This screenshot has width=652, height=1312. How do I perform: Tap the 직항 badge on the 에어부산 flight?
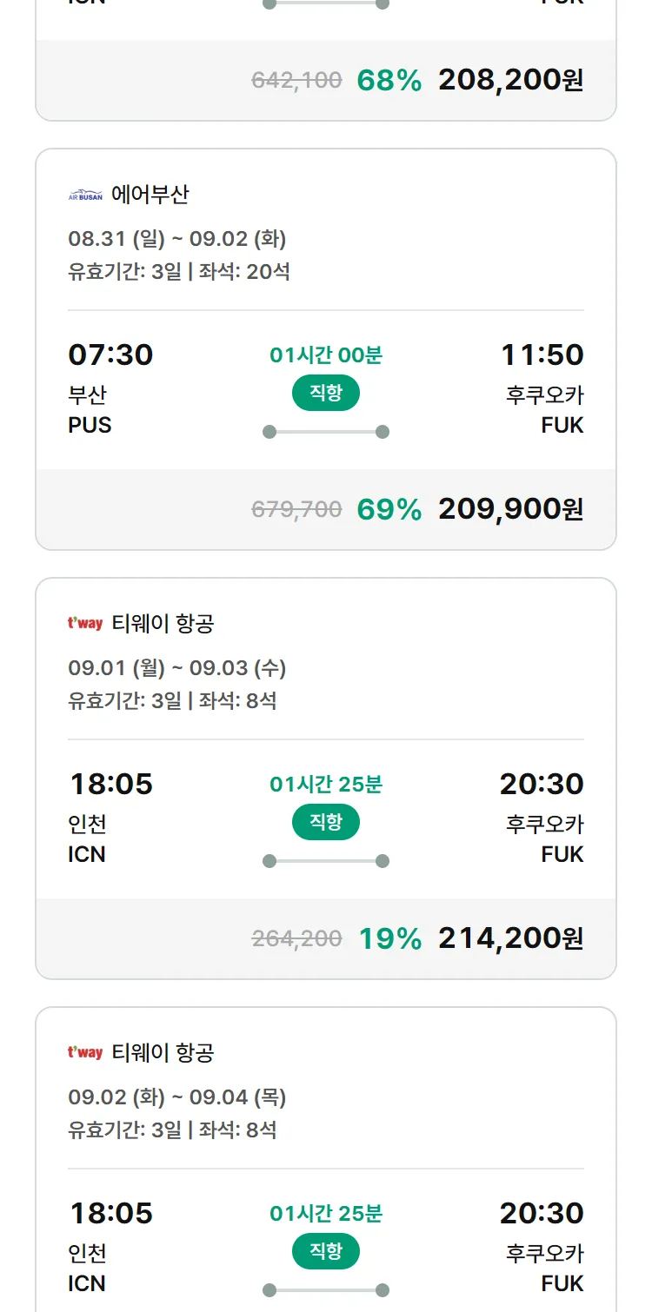(326, 393)
